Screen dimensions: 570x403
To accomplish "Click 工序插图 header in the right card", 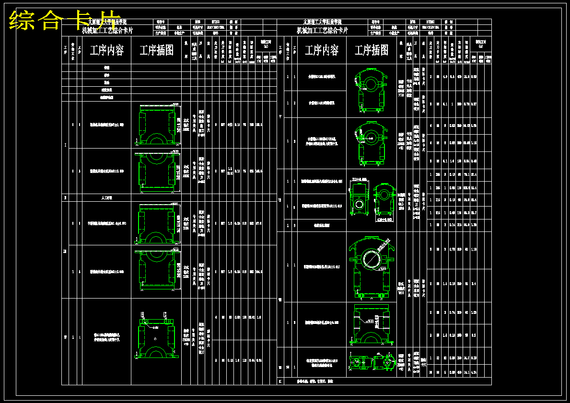I will click(372, 50).
